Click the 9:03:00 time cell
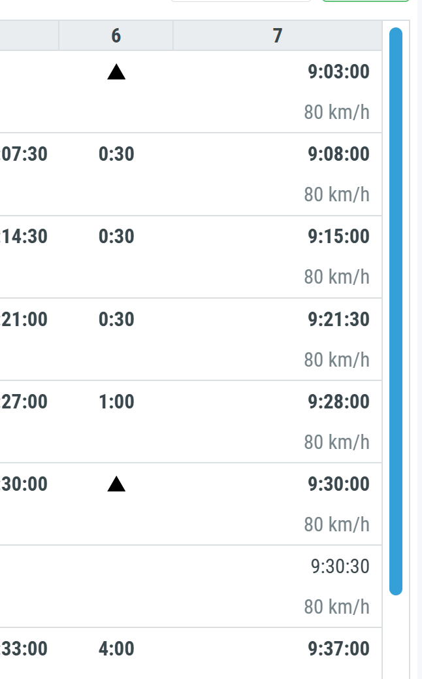Image resolution: width=422 pixels, height=679 pixels. click(x=338, y=72)
